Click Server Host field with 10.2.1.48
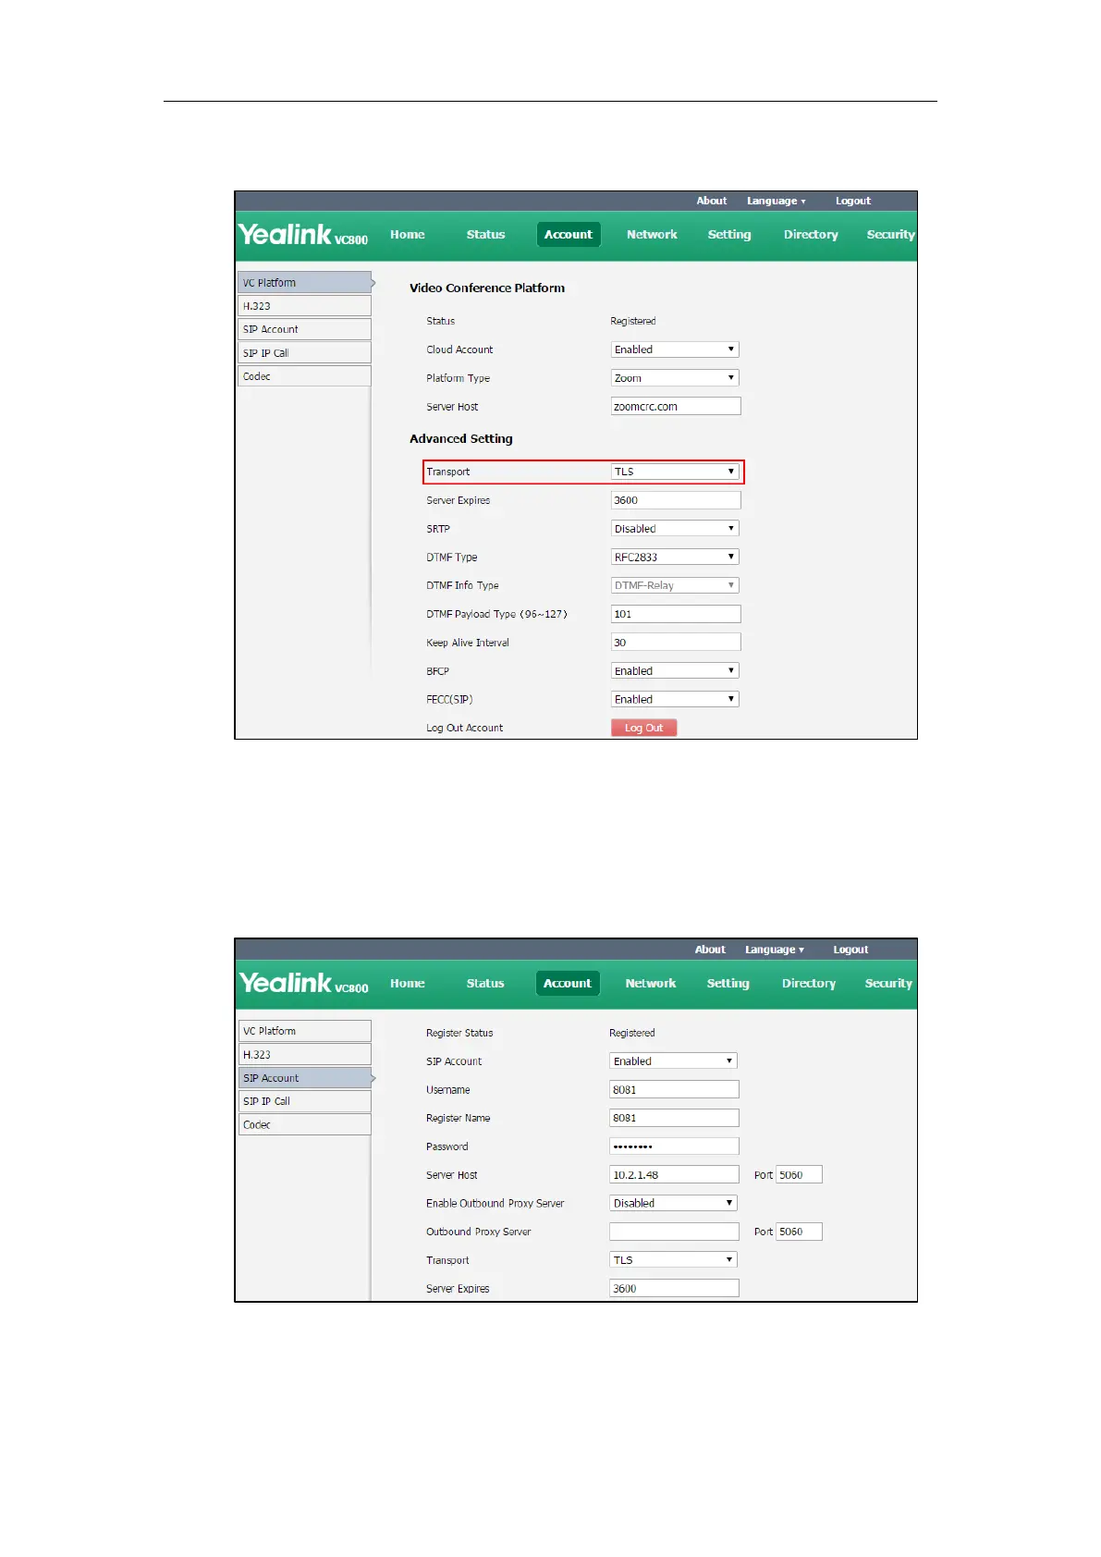This screenshot has width=1101, height=1557. tap(674, 1175)
